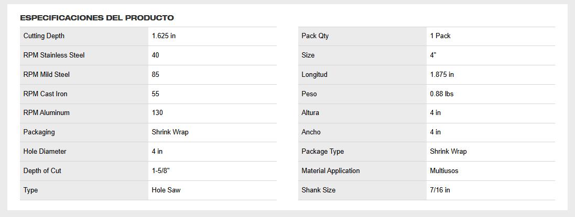Click the RPM Mild Steel value 85
Viewport: 575px width, 217px height.
click(x=156, y=75)
